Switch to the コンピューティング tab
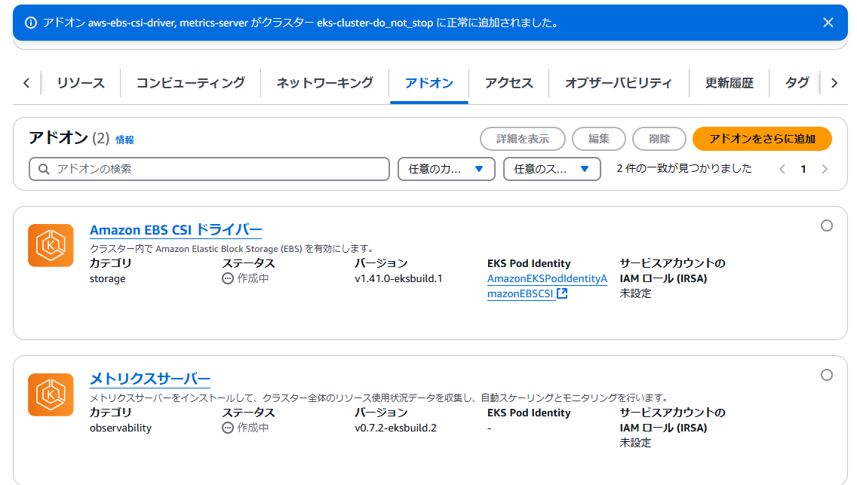The image size is (857, 485). click(190, 83)
